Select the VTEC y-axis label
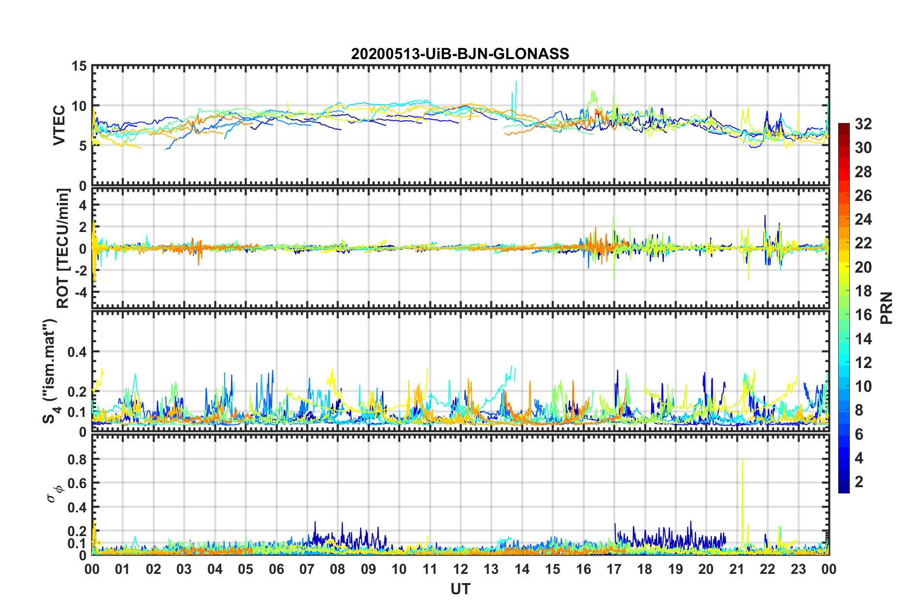Screen dimensions: 921x616 tap(59, 125)
